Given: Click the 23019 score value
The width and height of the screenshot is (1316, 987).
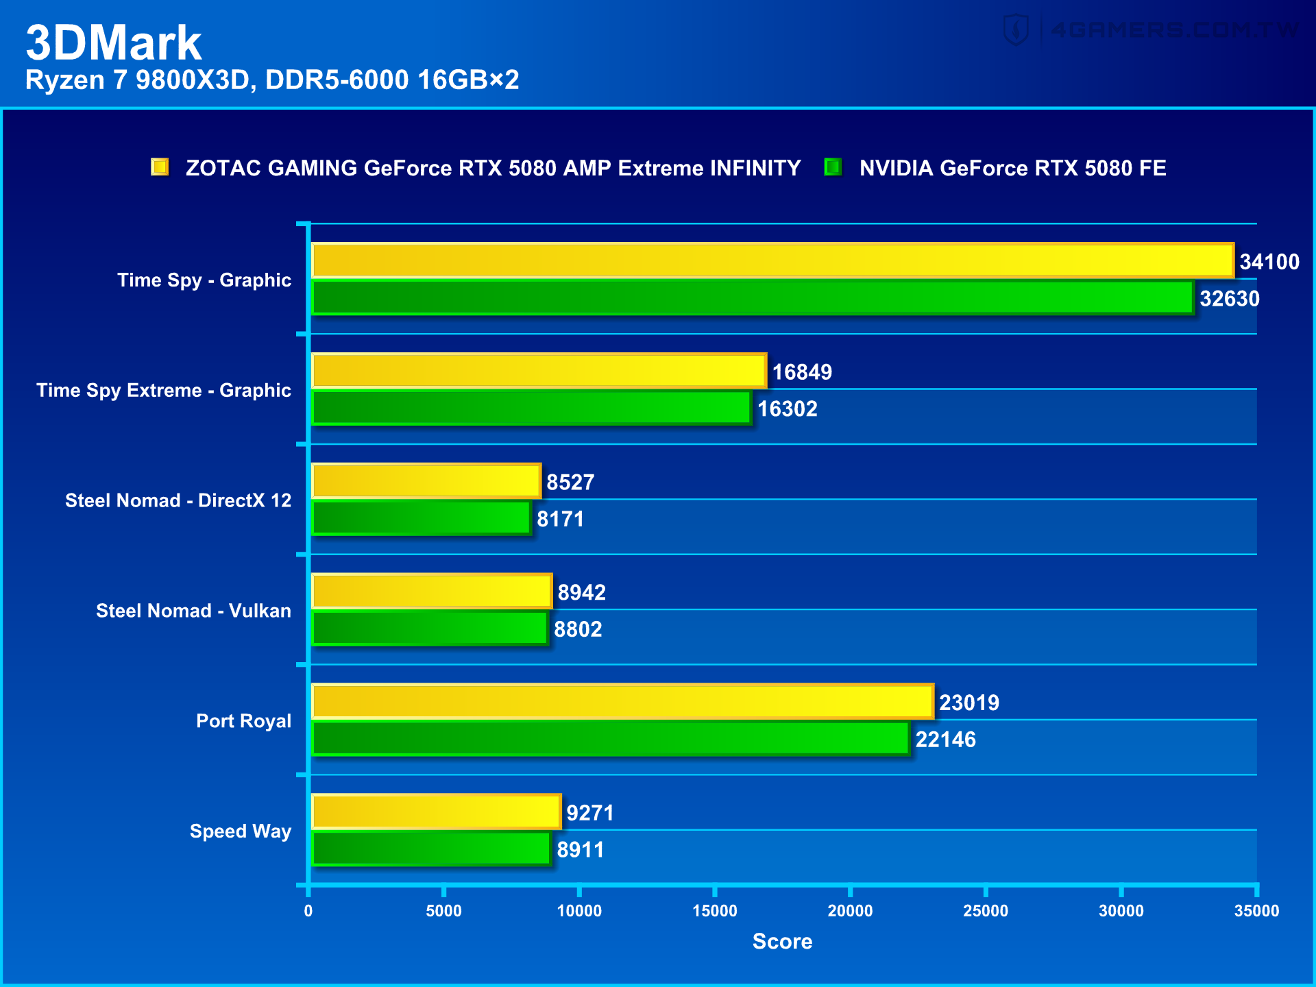Looking at the screenshot, I should click(969, 703).
